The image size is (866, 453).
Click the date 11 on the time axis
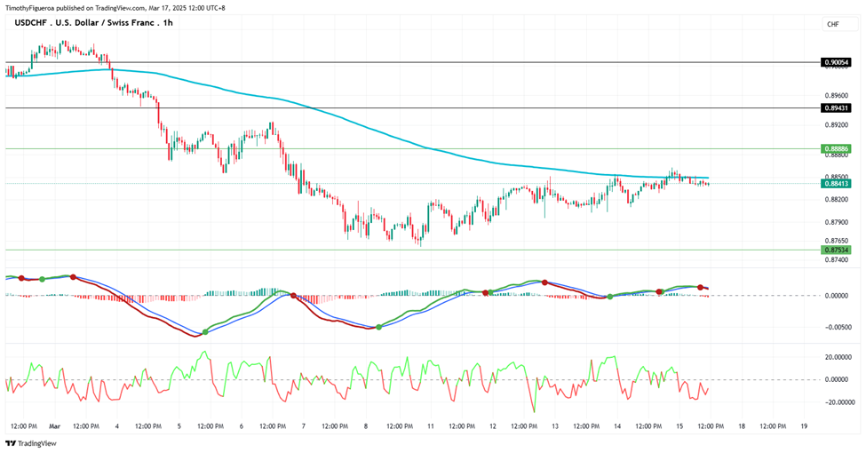click(431, 426)
